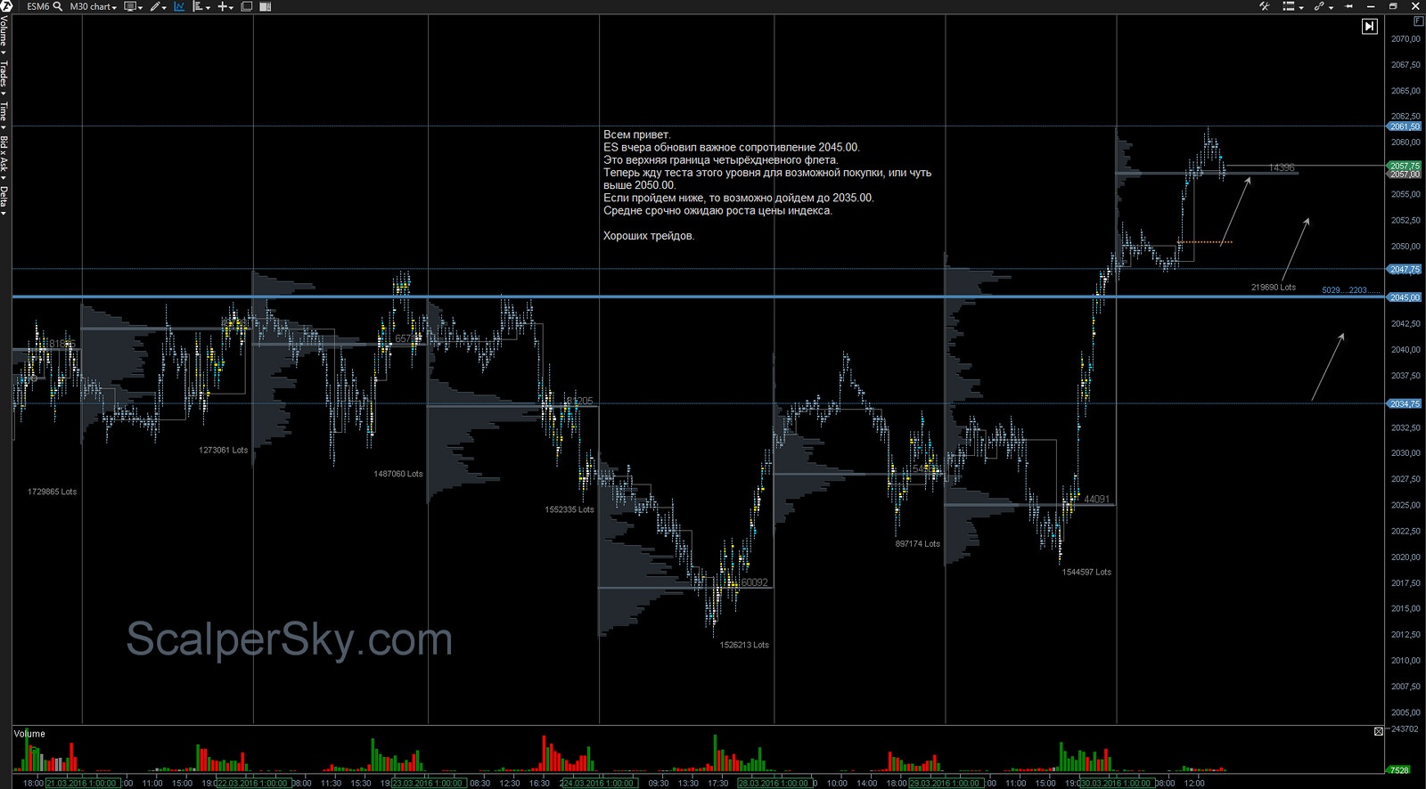Select the pencil drawing tool
Image resolution: width=1426 pixels, height=789 pixels.
pyautogui.click(x=157, y=6)
